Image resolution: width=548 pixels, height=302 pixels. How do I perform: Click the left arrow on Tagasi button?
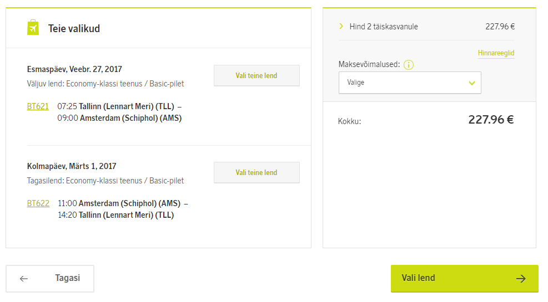(x=24, y=279)
